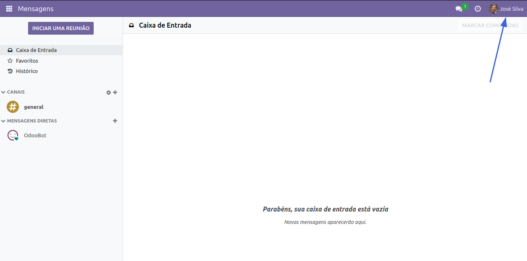Click Marcar como lidas button
The image size is (527, 261).
coord(490,25)
